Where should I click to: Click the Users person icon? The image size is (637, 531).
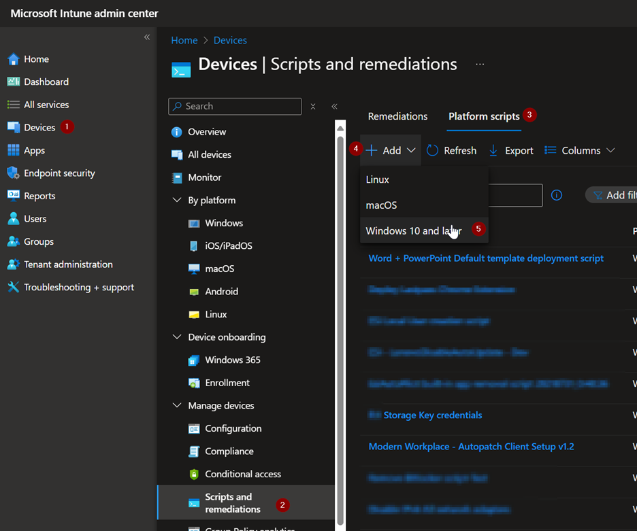click(13, 218)
